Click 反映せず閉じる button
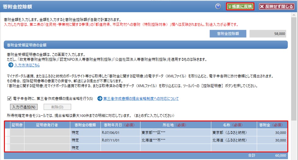This screenshot has width=298, height=160. 276,6
